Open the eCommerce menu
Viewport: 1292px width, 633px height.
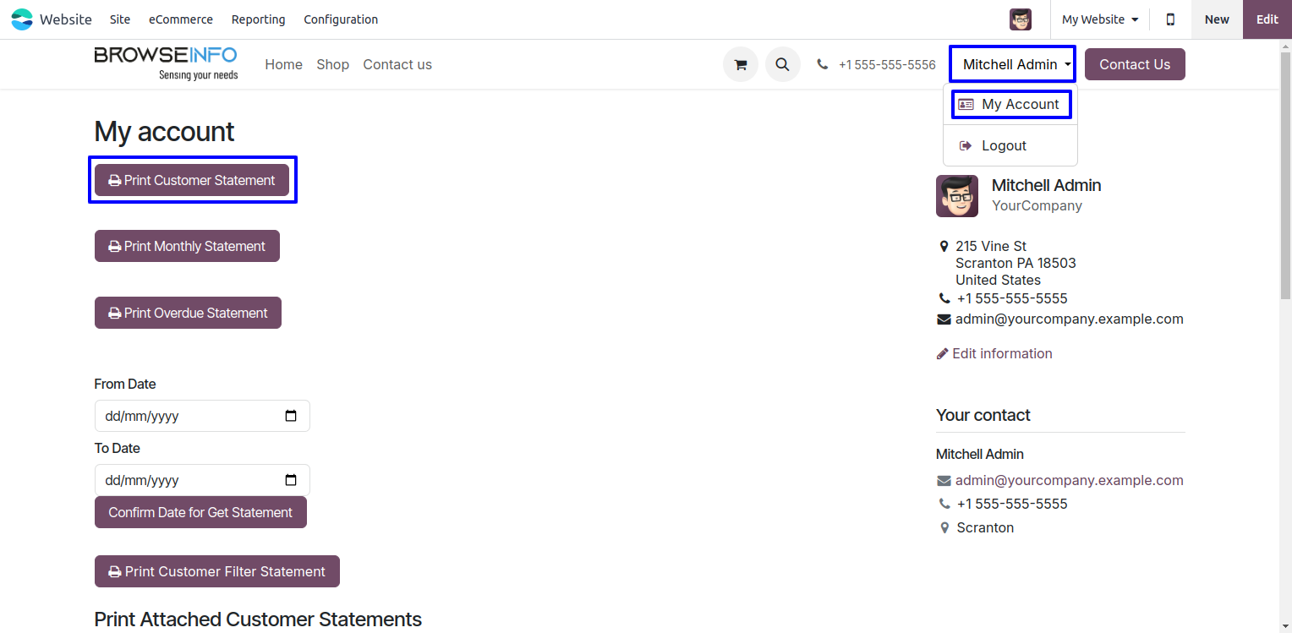181,19
